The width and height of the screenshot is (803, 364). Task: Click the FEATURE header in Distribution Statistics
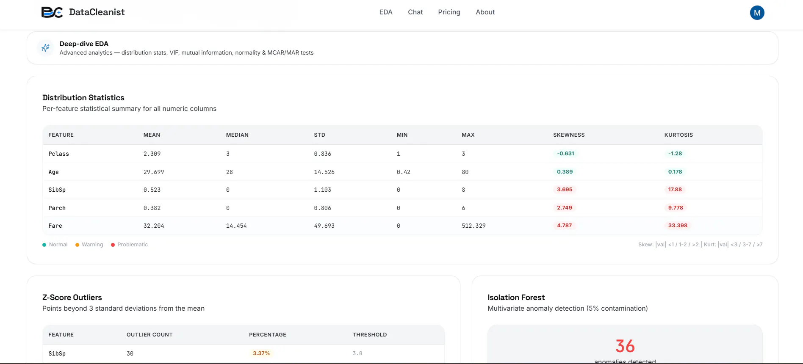click(61, 135)
